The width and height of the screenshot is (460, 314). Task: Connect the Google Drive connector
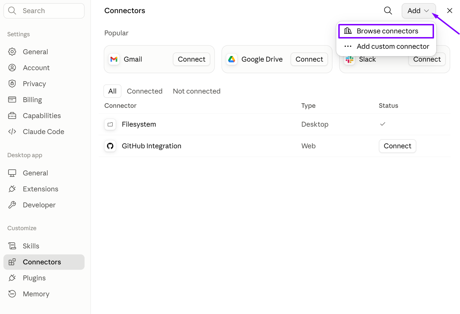tap(309, 59)
